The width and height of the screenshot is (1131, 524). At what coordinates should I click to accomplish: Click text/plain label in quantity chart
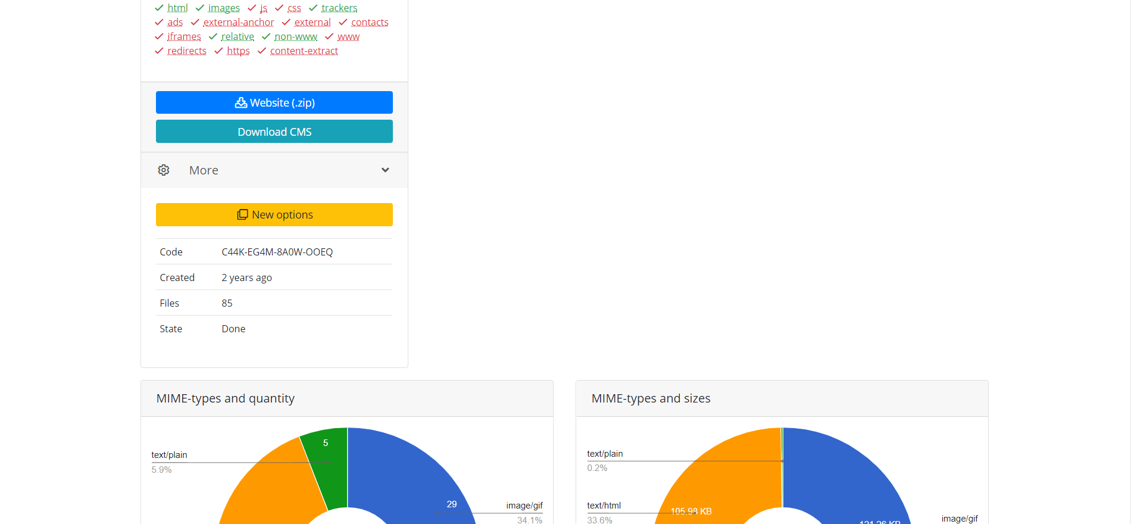tap(169, 455)
